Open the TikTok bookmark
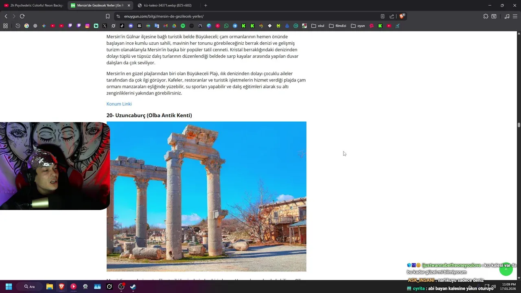The height and width of the screenshot is (293, 521). [x=122, y=26]
